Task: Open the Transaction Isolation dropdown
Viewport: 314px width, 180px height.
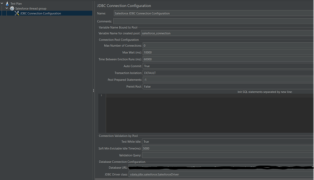Action: click(x=228, y=73)
